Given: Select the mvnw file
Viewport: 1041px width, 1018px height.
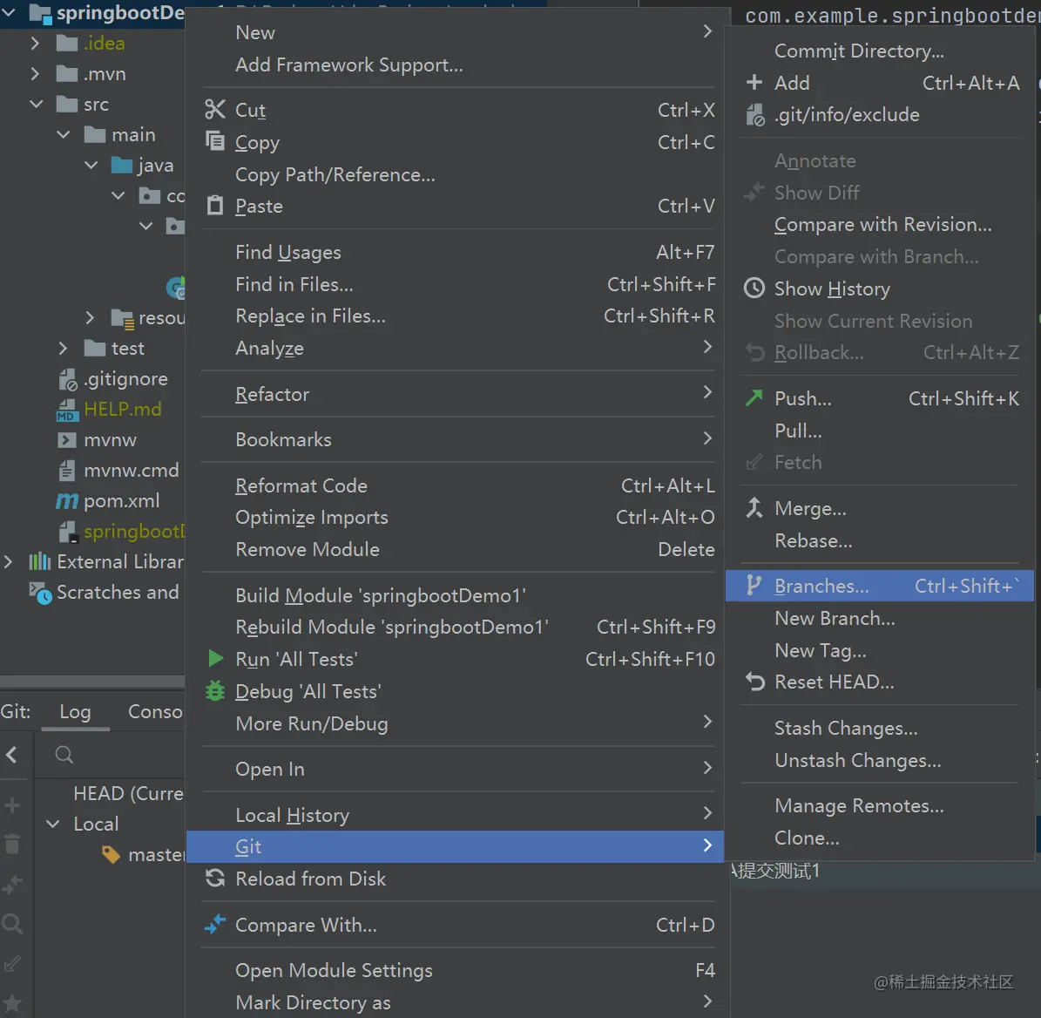Looking at the screenshot, I should coord(111,439).
